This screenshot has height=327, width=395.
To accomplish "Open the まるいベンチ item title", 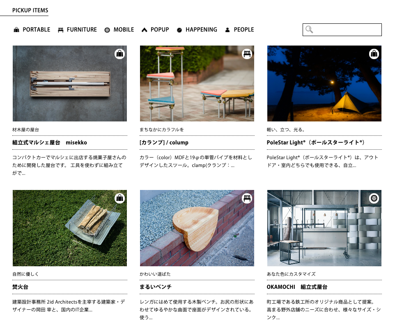I will tap(156, 287).
